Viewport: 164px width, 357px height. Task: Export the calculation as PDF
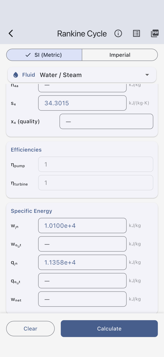tap(155, 33)
